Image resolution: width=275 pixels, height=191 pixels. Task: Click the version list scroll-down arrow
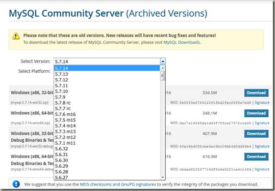[x=163, y=177]
